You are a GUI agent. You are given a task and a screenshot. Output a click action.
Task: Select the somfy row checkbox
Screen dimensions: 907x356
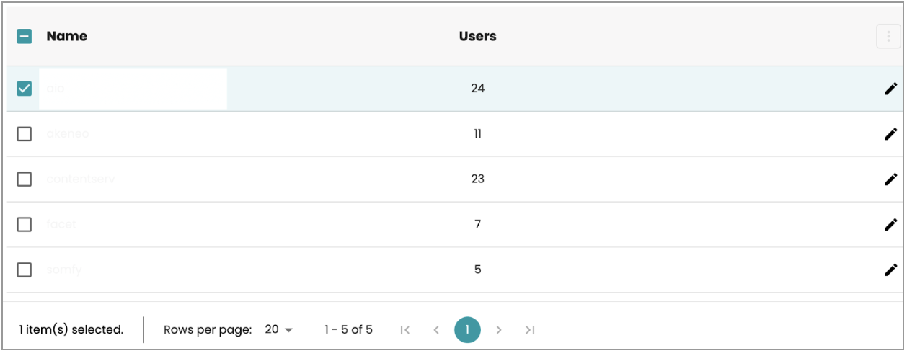(25, 270)
